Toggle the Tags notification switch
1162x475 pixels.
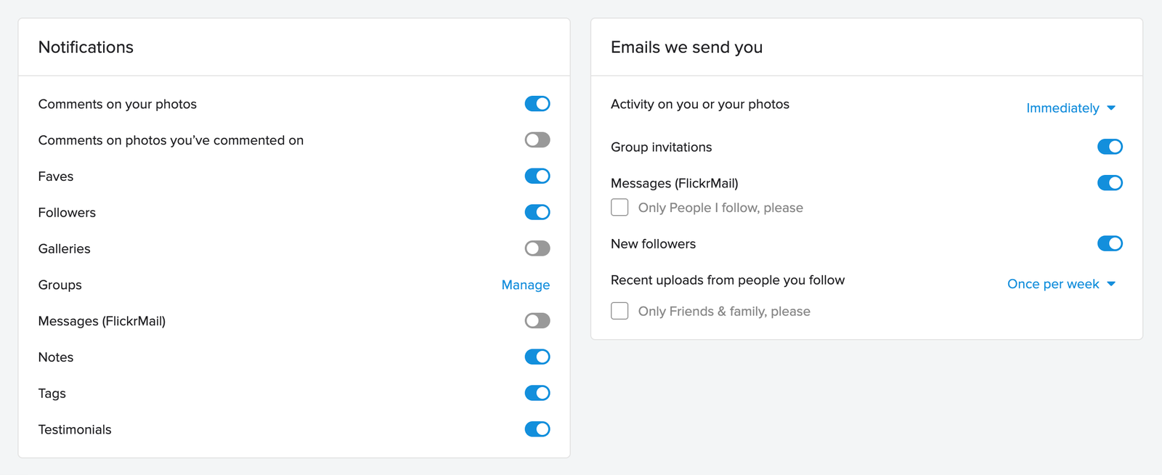pyautogui.click(x=537, y=393)
